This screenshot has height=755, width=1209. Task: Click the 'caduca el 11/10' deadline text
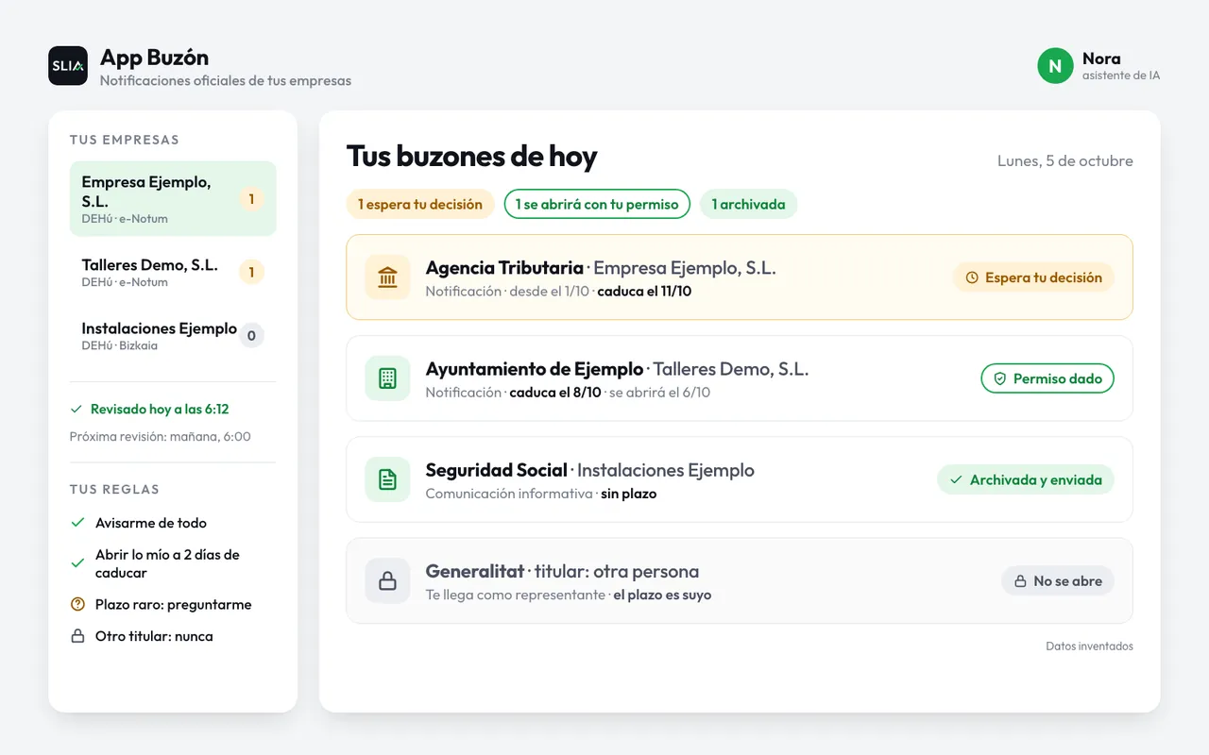(644, 292)
